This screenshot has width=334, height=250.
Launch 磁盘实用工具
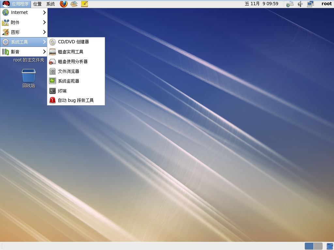tap(76, 52)
